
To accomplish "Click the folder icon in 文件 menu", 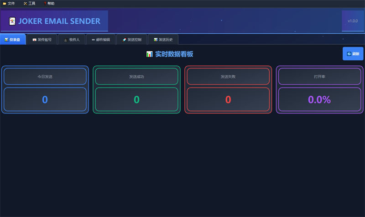I will point(5,3).
